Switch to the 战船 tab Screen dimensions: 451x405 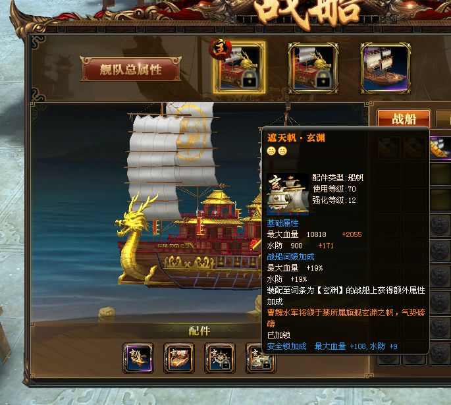point(404,119)
